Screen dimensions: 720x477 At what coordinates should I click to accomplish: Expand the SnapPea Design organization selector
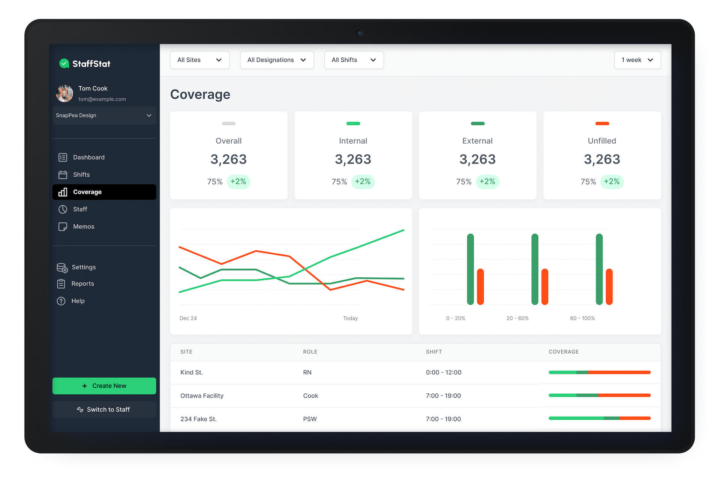(104, 115)
